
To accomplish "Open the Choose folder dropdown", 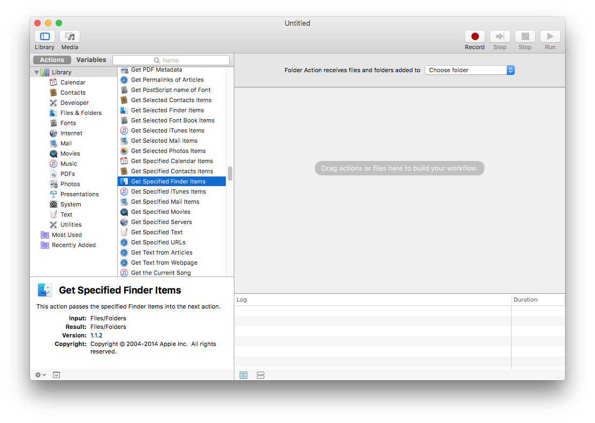I will (x=470, y=70).
